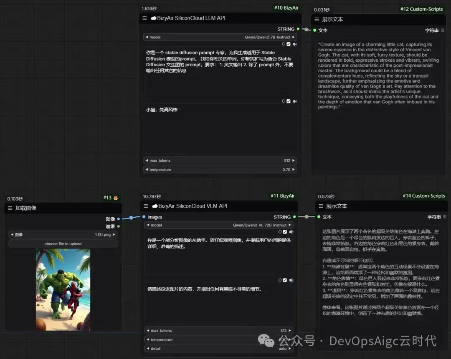The image size is (451, 359).
Task: Select the round toggle above the 小猫，梵高风格 prompt
Action: coord(284,101)
